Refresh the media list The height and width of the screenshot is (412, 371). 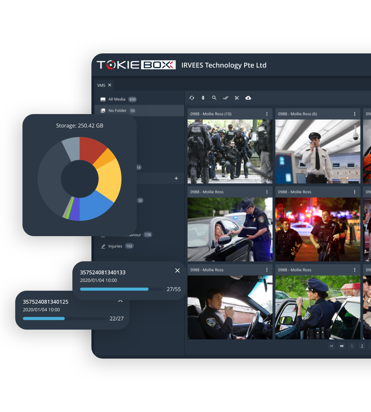192,98
